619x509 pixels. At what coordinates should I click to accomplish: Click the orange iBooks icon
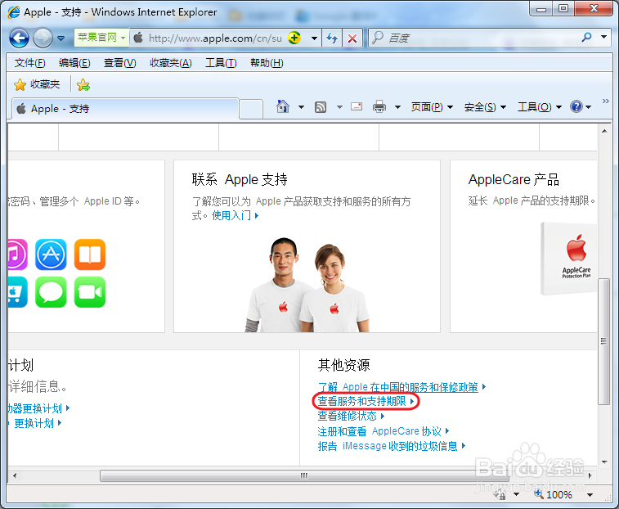pyautogui.click(x=90, y=254)
